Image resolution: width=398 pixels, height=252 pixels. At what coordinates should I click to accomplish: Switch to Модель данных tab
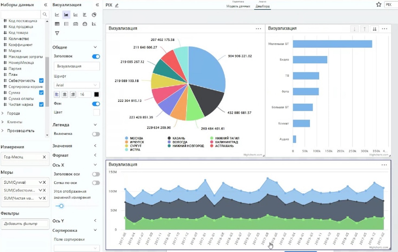point(238,6)
